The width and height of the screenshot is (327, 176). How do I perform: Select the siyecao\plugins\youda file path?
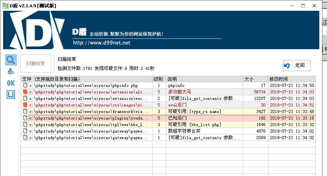coord(89,118)
